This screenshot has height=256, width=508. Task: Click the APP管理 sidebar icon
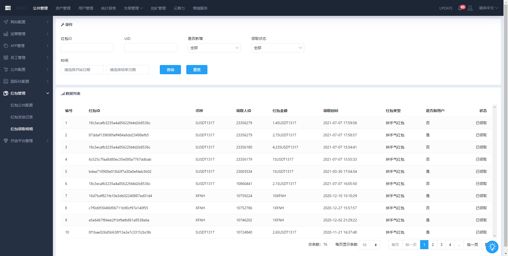point(6,46)
